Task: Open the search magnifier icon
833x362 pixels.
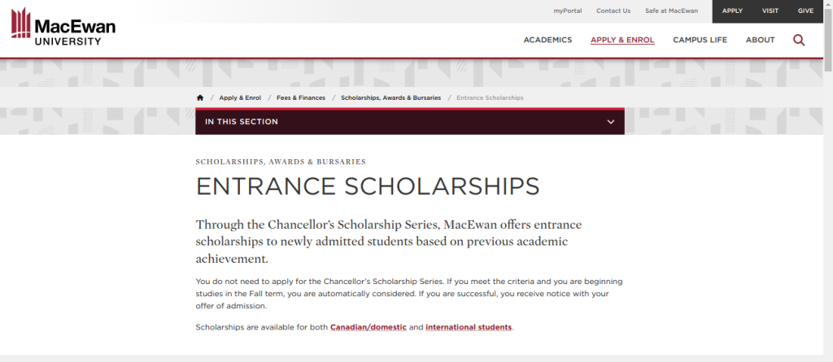Action: pos(799,40)
